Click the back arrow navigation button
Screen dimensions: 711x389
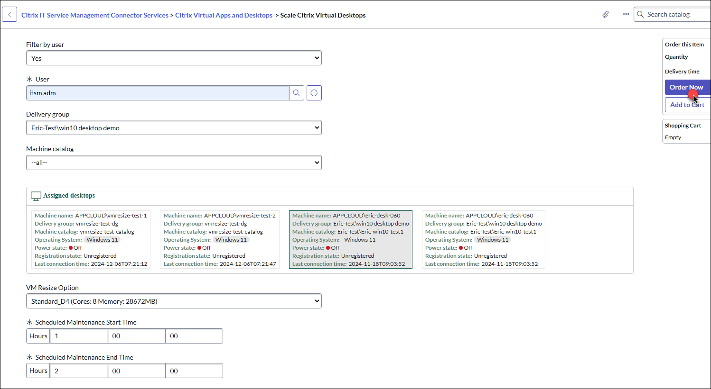coord(9,15)
